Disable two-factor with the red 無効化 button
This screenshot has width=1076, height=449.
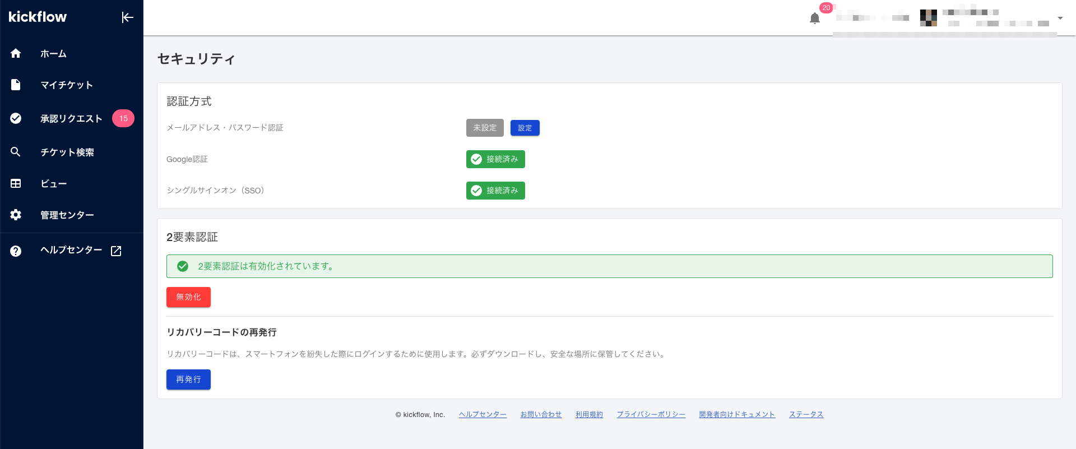coord(188,297)
